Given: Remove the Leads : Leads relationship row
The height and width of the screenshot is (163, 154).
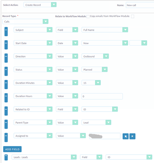Looking at the screenshot, I should (6, 157).
